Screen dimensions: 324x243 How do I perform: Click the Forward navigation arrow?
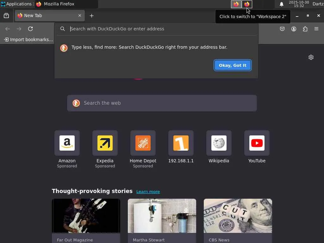point(19,29)
